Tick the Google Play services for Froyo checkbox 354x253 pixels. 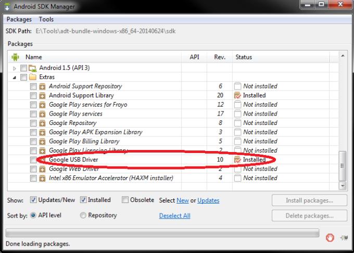tap(33, 105)
